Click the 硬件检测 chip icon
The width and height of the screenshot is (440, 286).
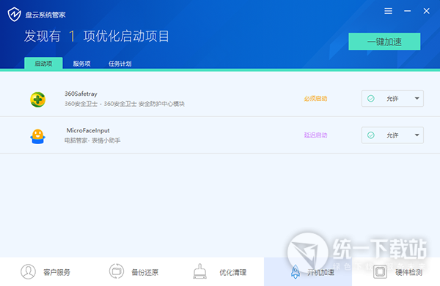point(380,271)
